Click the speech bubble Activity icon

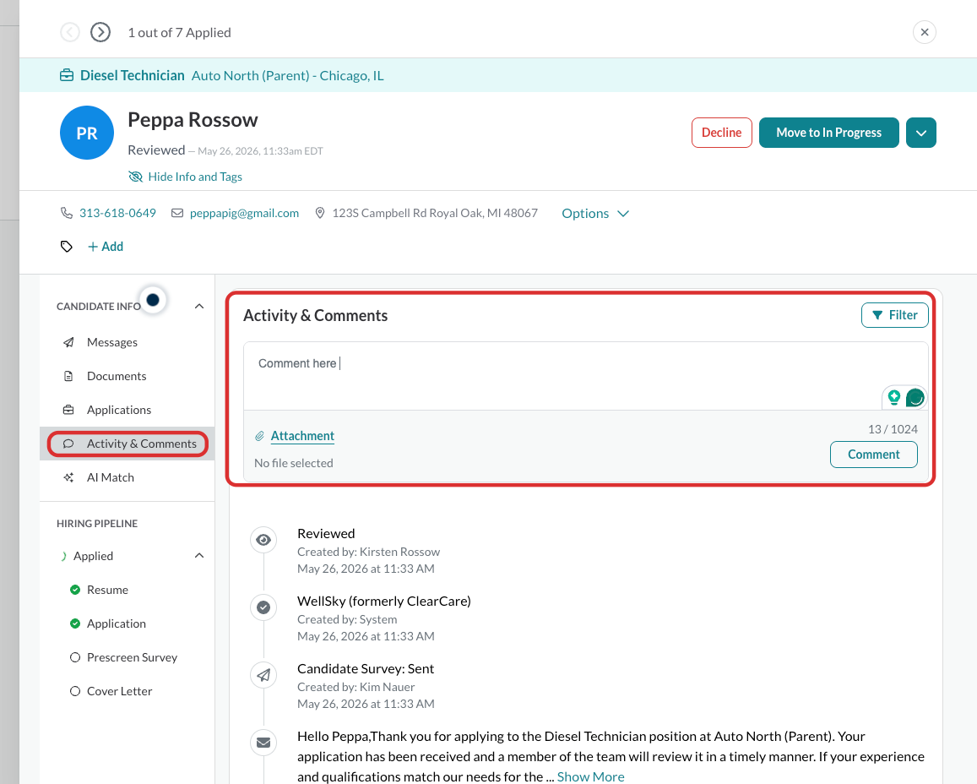tap(68, 443)
